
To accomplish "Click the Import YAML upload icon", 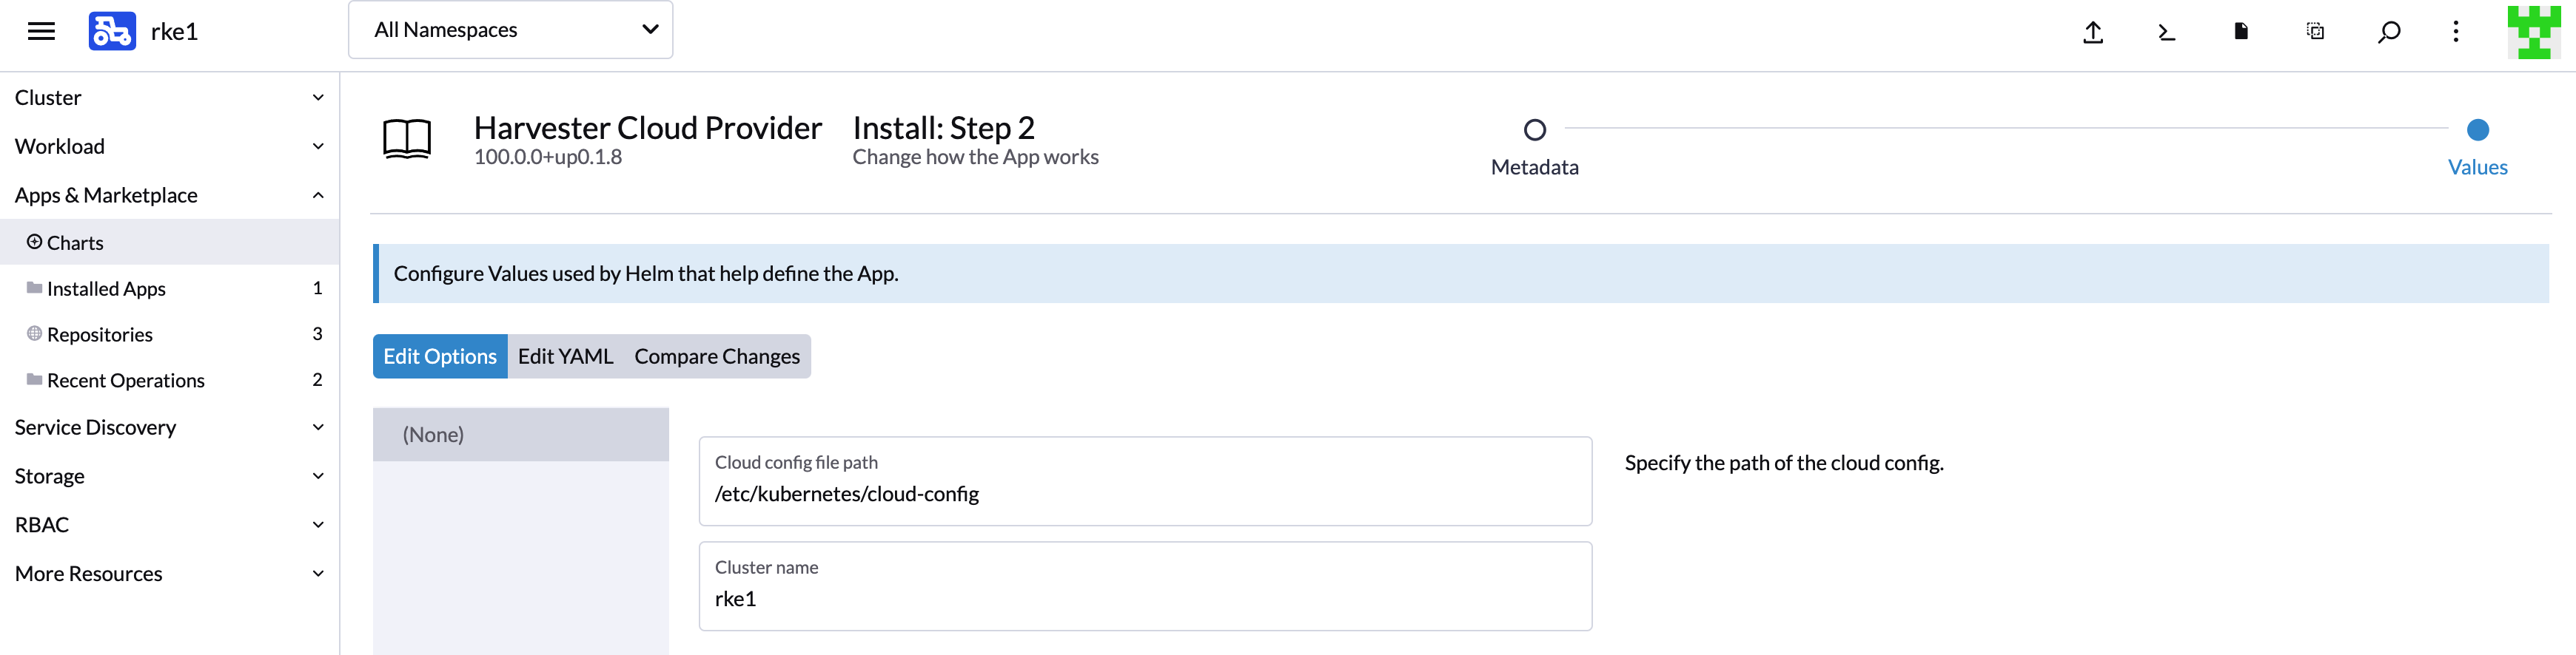I will [x=2092, y=32].
